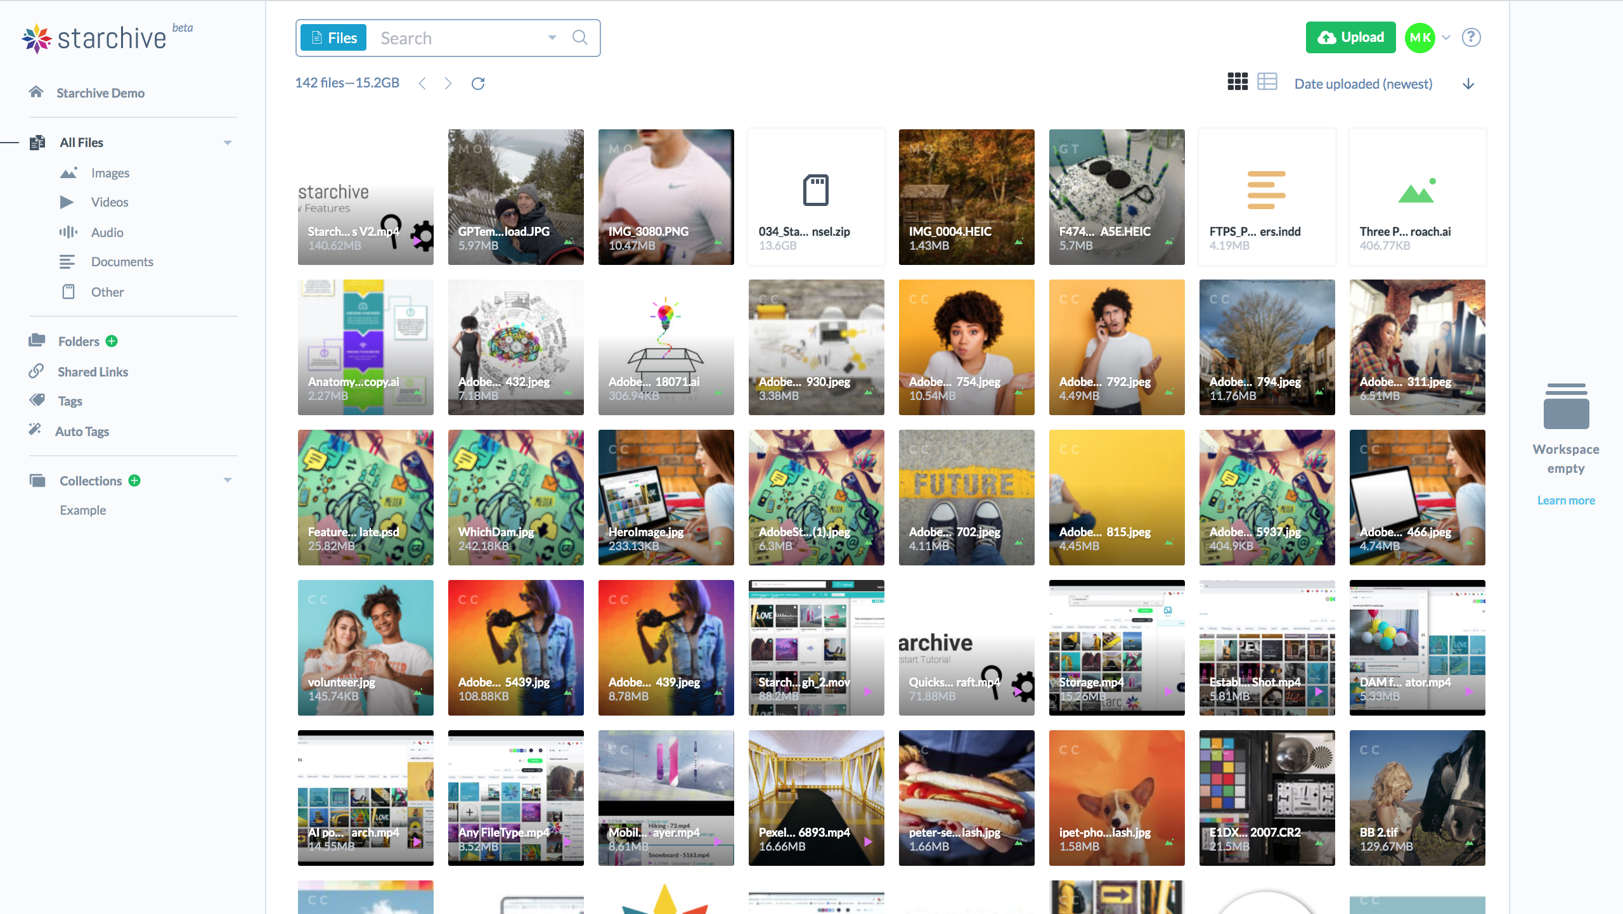Collapse the All Files tree
The height and width of the screenshot is (914, 1623).
click(x=228, y=142)
